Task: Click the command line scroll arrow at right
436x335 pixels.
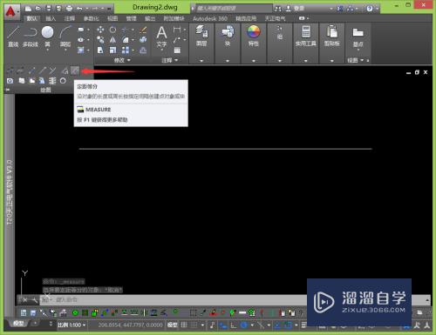Action: (x=427, y=300)
